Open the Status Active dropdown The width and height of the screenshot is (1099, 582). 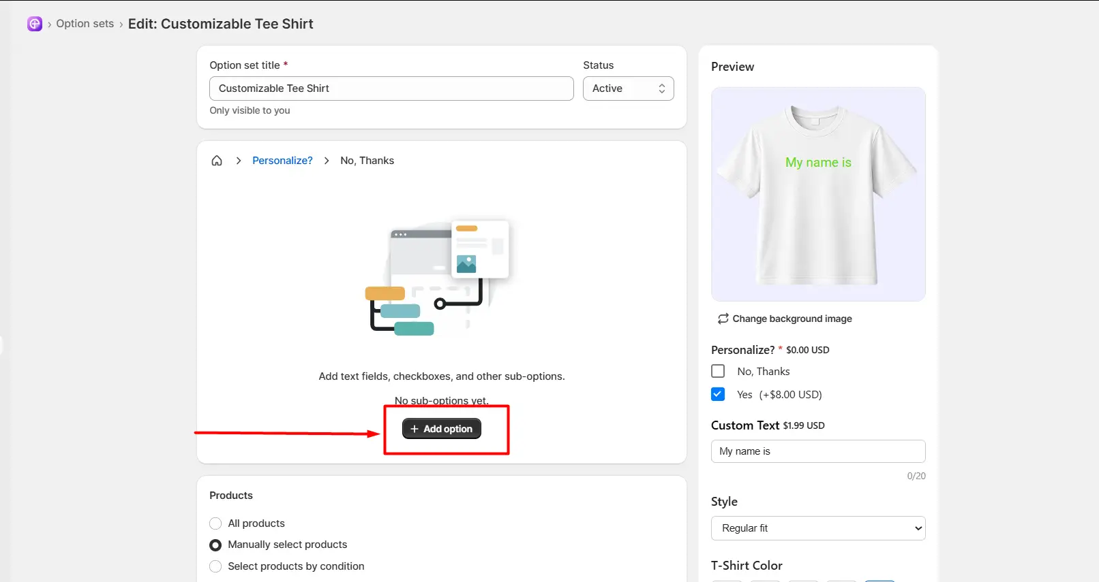point(629,88)
